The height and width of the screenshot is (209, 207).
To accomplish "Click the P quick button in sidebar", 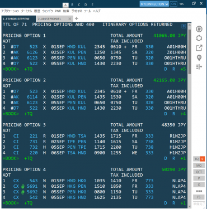I will click(x=199, y=178).
